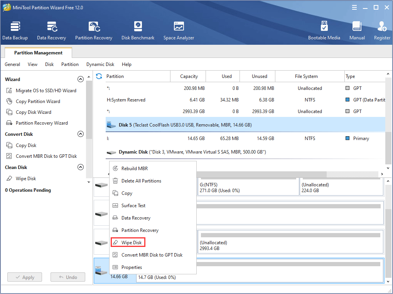Choose Convert MBR Disk to GPT Disk in the context menu
The height and width of the screenshot is (294, 393).
[153, 255]
